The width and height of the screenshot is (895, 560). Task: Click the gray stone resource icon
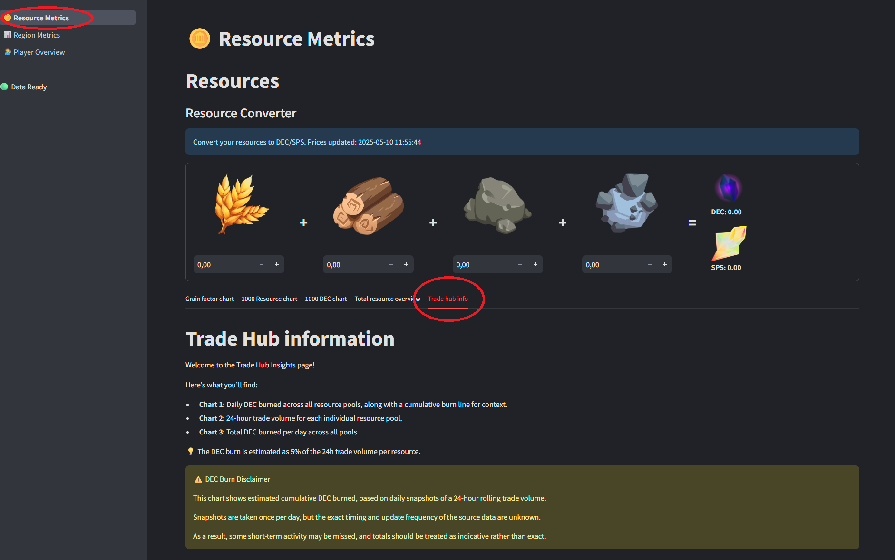click(x=498, y=205)
